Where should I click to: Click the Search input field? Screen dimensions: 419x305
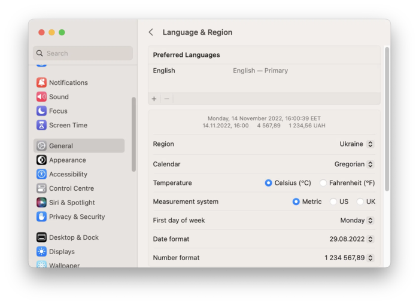coord(83,53)
